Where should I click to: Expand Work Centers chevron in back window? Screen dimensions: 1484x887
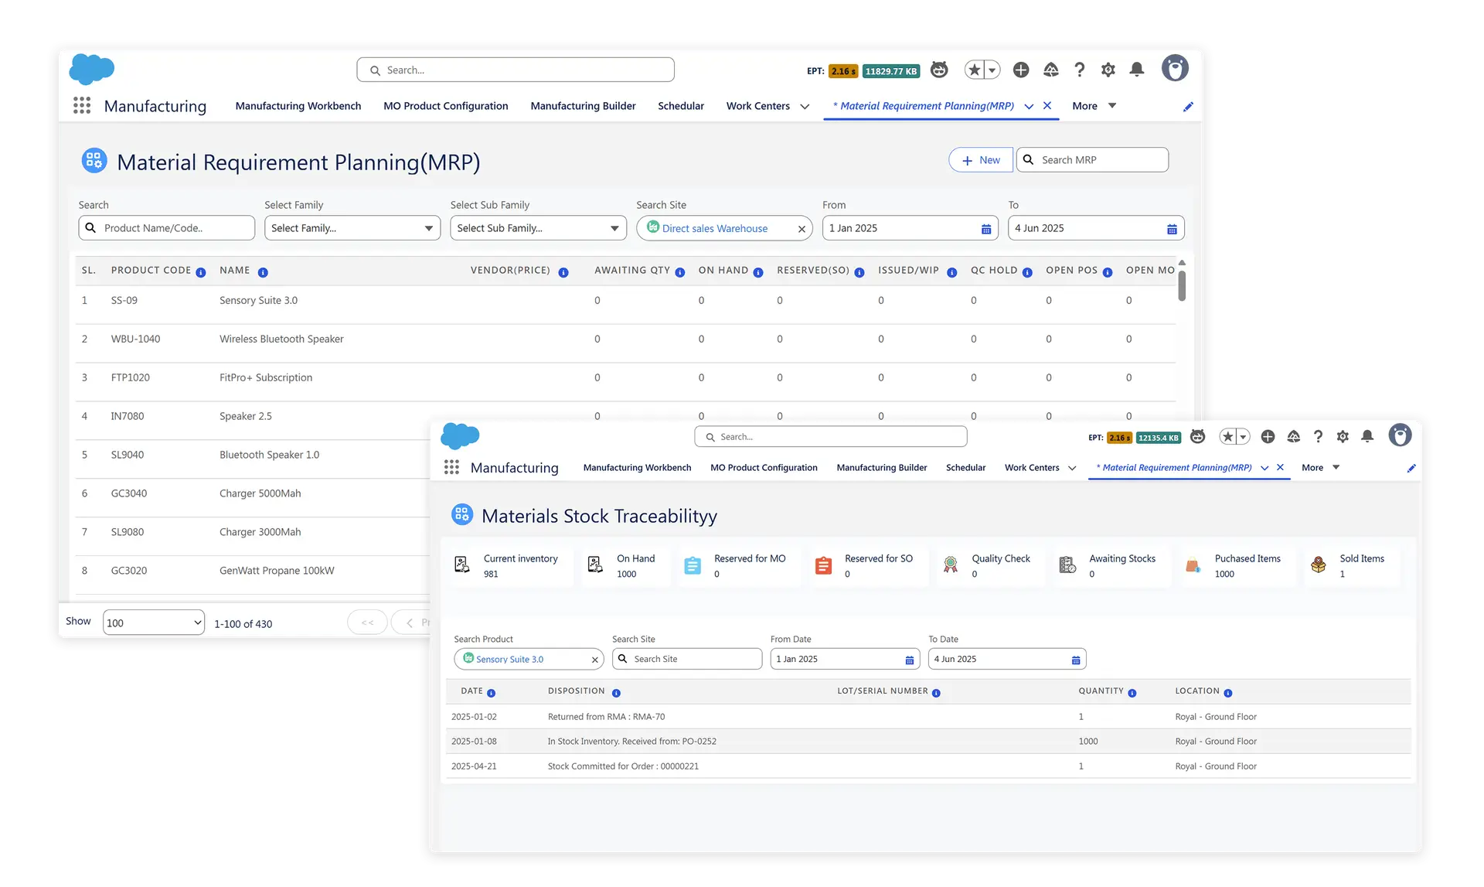coord(805,107)
